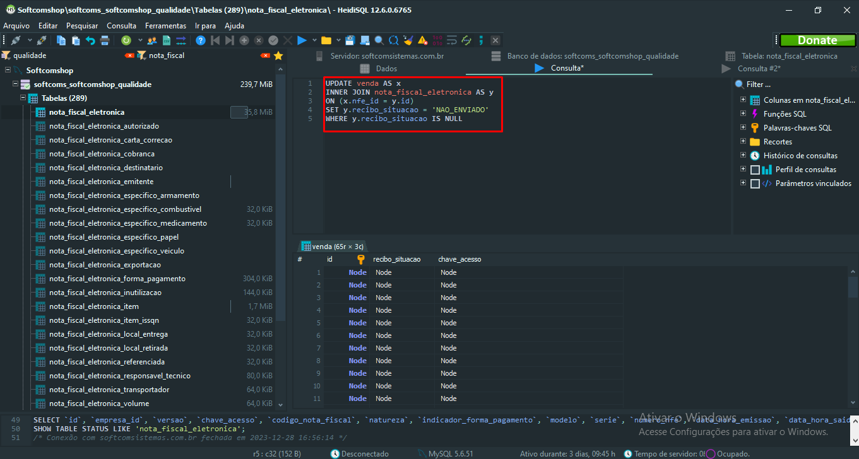Click the print icon in the toolbar
The image size is (859, 459).
[x=105, y=40]
